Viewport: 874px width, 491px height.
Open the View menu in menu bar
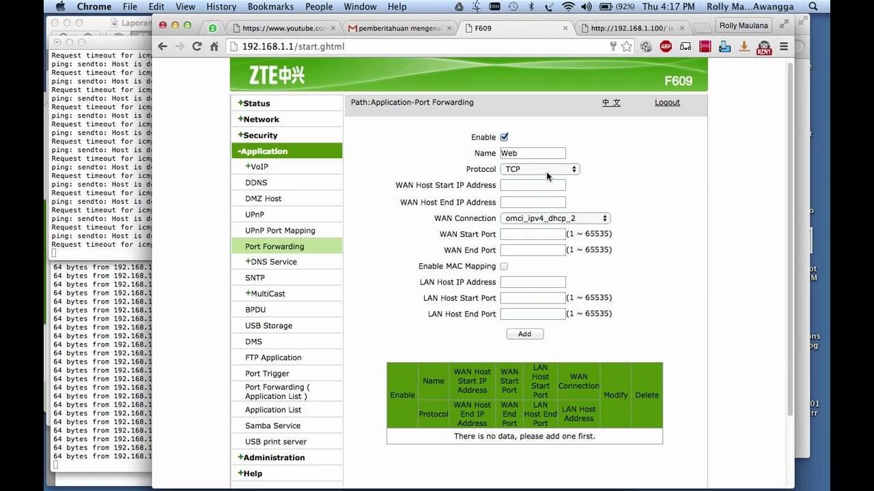click(x=185, y=6)
